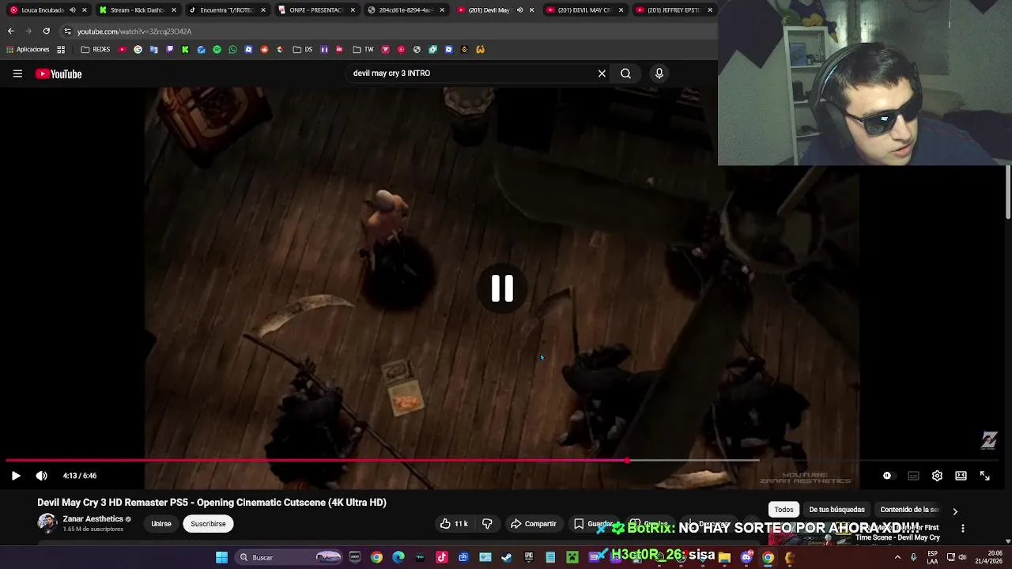Screen dimensions: 1012x569
Task: Open Discord from the taskbar
Action: (x=747, y=557)
